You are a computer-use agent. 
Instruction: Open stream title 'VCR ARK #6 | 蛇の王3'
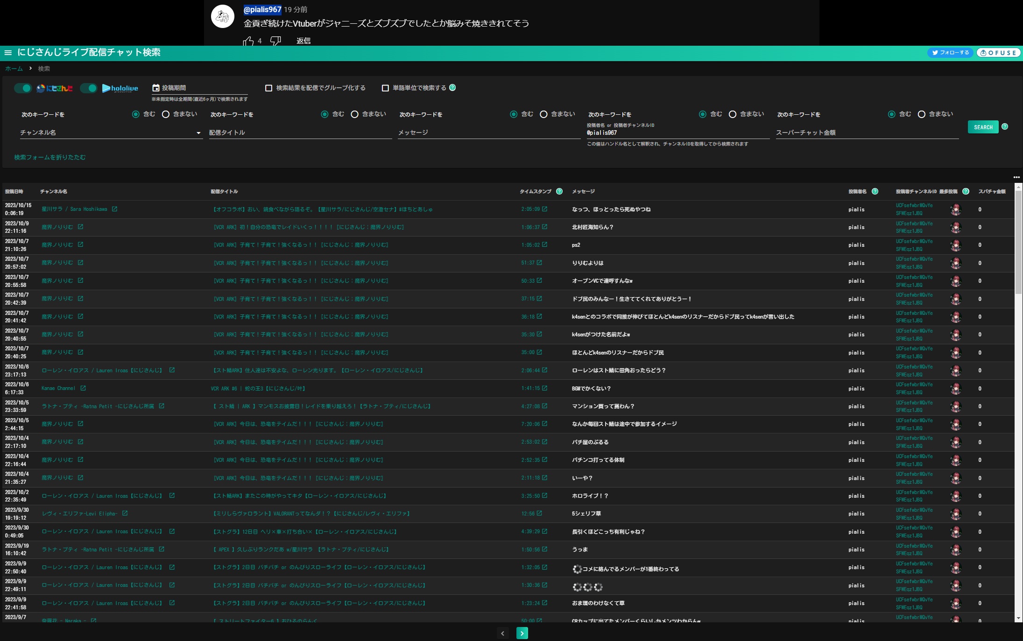point(258,388)
